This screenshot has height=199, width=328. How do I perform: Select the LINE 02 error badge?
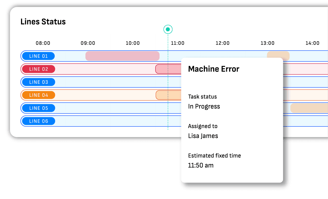pyautogui.click(x=38, y=69)
